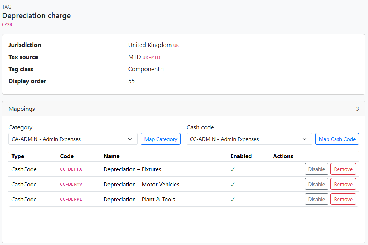The width and height of the screenshot is (368, 245).
Task: Click the green checkmark for Depreciation – Plant & Tools
Action: [232, 199]
